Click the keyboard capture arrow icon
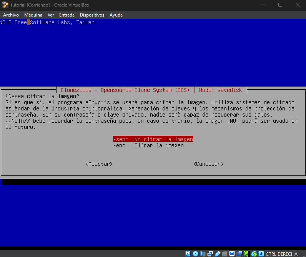Image resolution: width=306 pixels, height=257 pixels. click(x=261, y=254)
